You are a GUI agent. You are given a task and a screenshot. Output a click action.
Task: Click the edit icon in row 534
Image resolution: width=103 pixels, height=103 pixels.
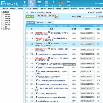(x=49, y=38)
